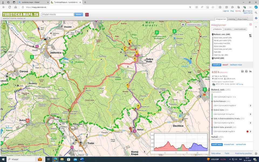Image resolution: width=259 pixels, height=162 pixels.
Task: Zoom out the map with minus button
Action: coord(4,28)
